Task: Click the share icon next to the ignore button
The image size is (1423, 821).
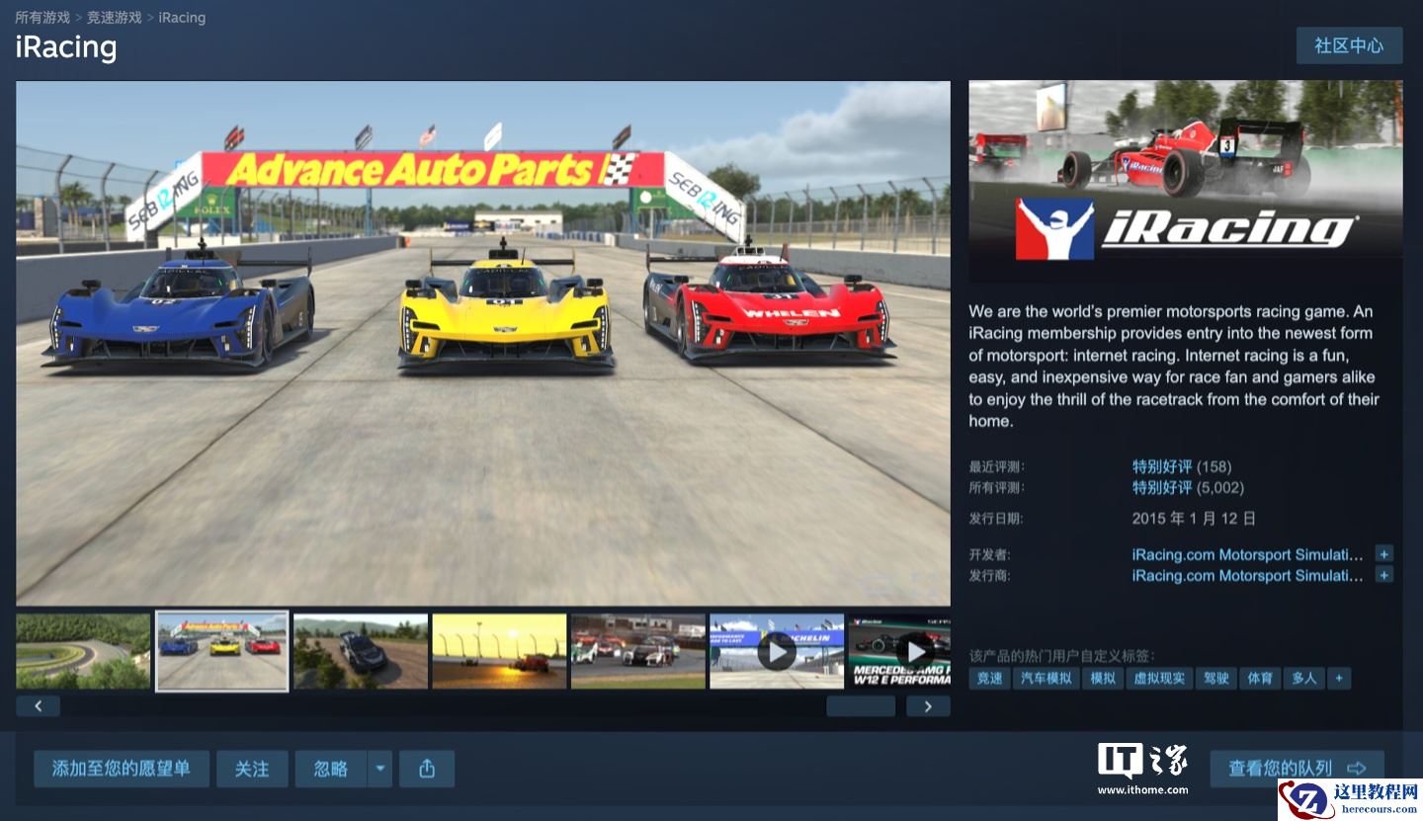Action: 427,769
